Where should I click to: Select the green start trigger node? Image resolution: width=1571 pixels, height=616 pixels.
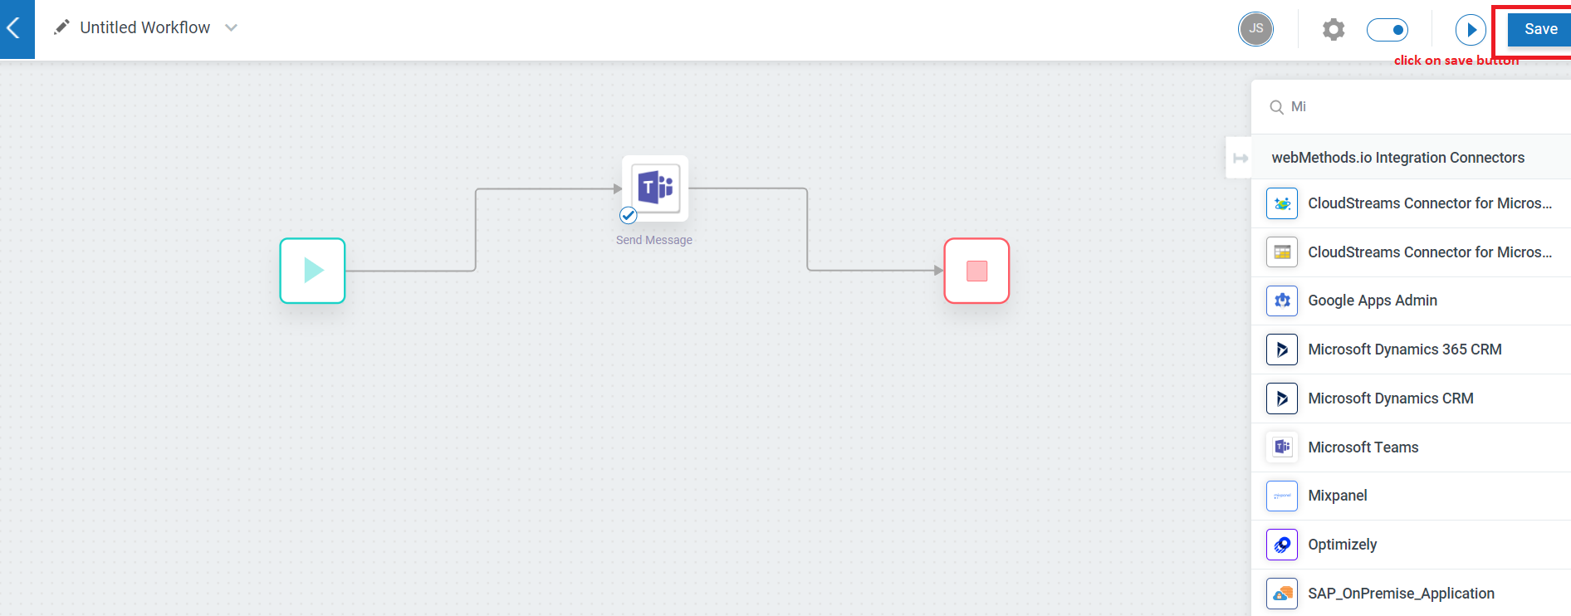312,271
